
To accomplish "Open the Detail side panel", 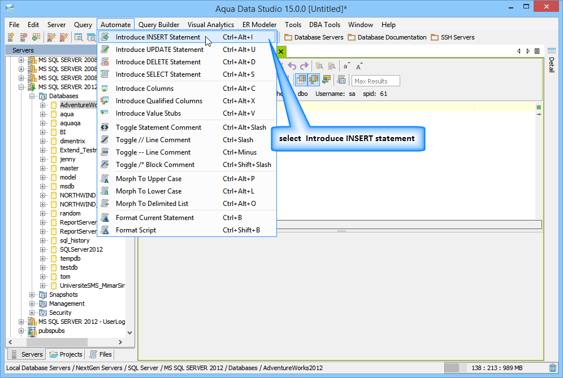I will pyautogui.click(x=552, y=60).
